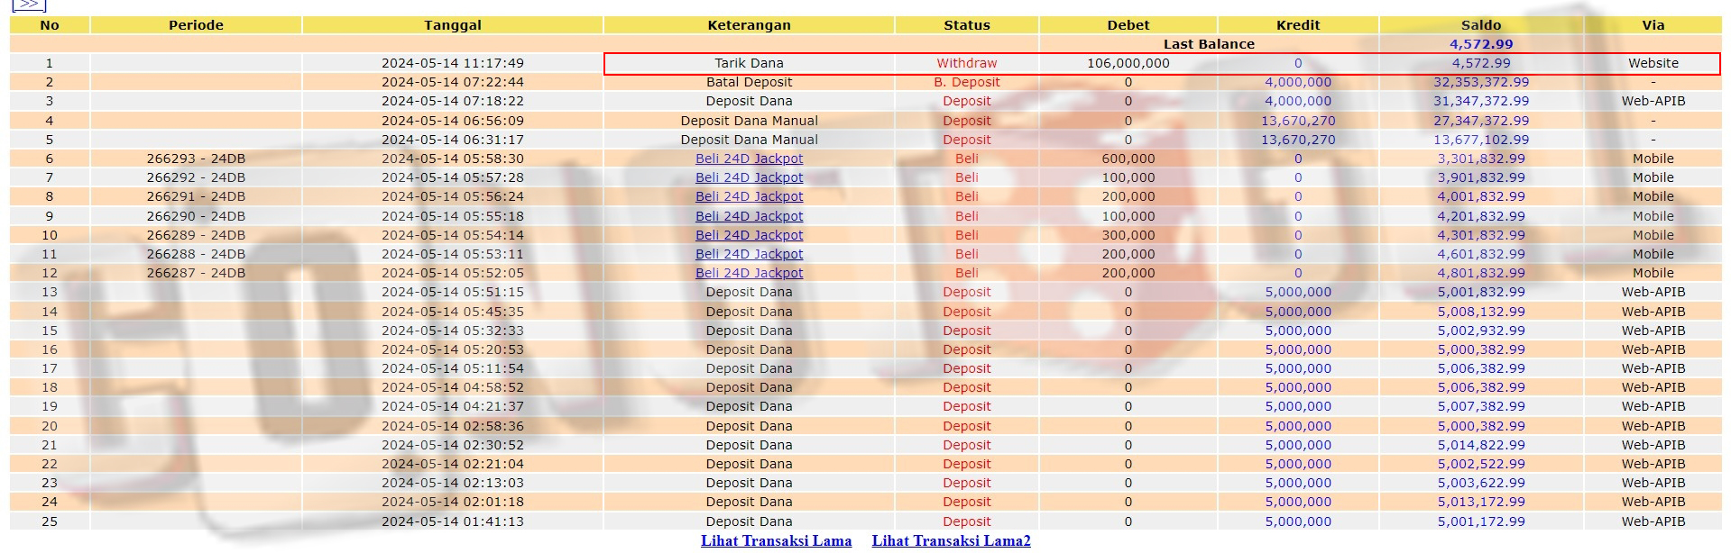Open Beli 24D Jackpot link for period 266292
Viewport: 1731px width, 553px height.
tap(749, 177)
